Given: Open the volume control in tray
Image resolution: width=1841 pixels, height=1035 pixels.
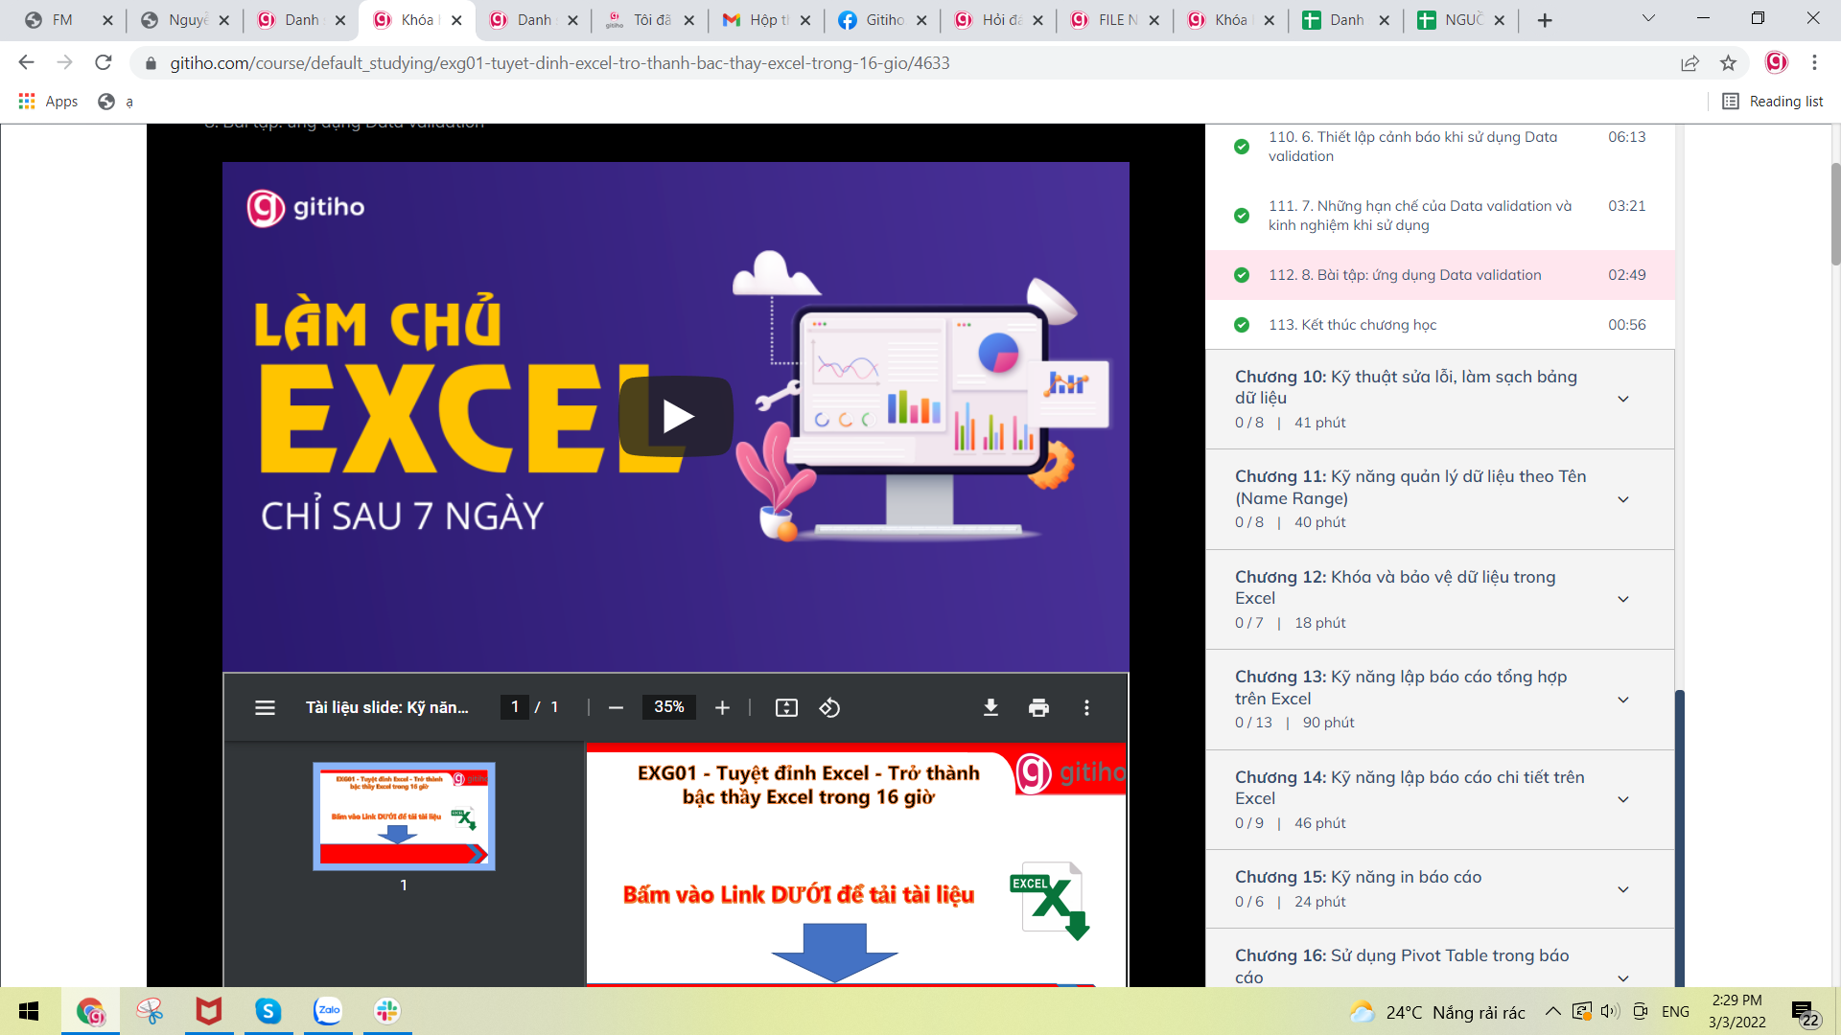Looking at the screenshot, I should [x=1609, y=1011].
